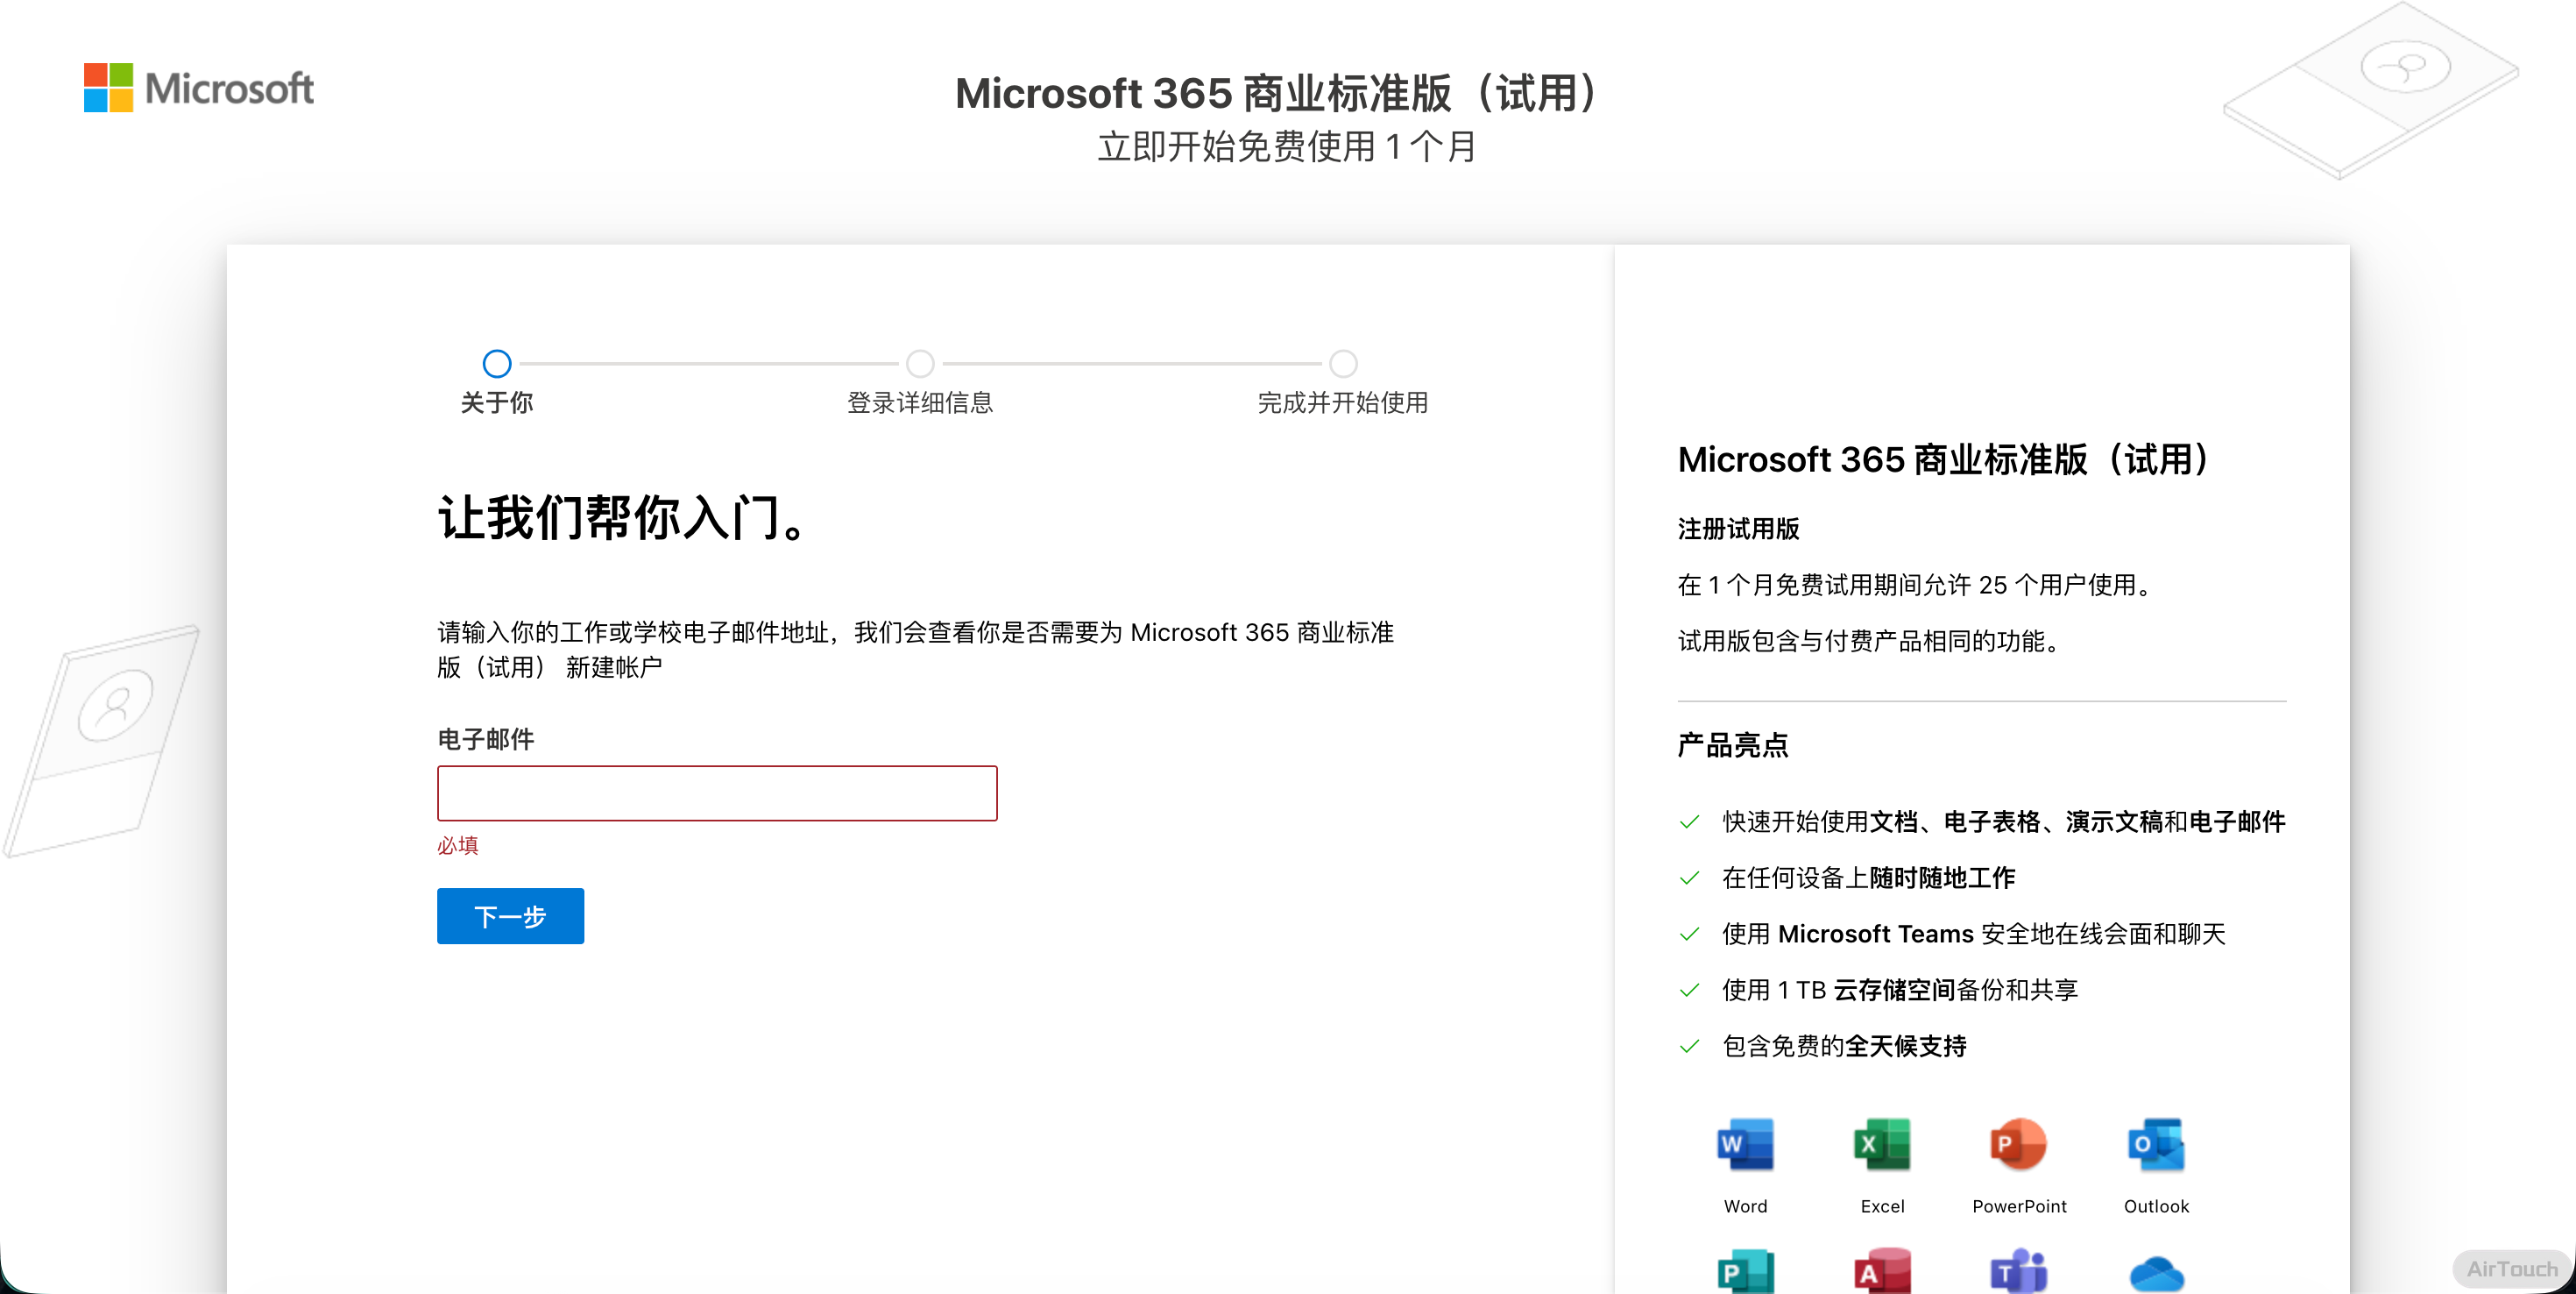Click the Access app icon
The image size is (2576, 1294).
coord(1882,1272)
